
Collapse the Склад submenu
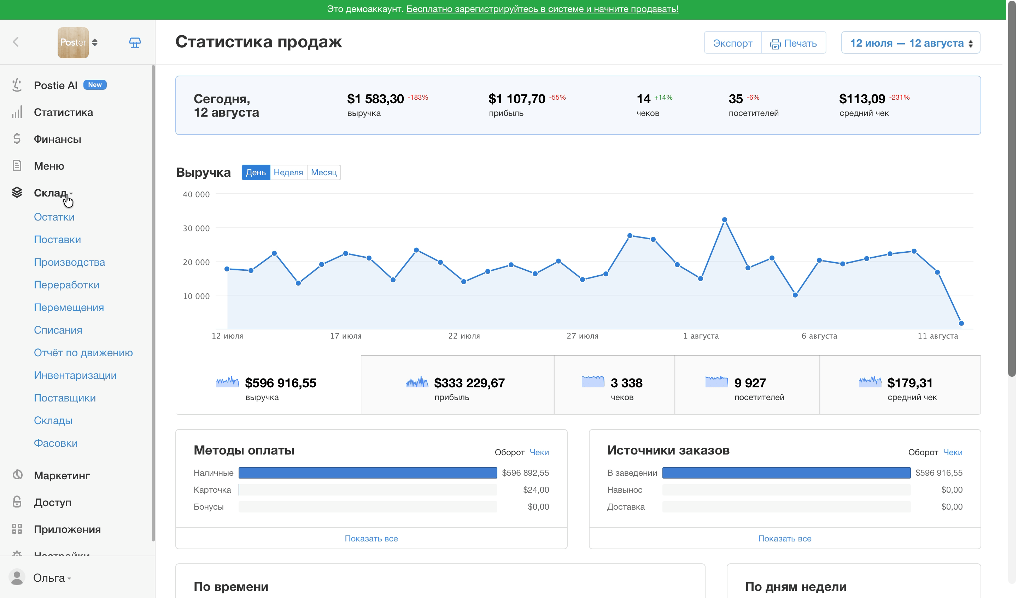pos(53,193)
